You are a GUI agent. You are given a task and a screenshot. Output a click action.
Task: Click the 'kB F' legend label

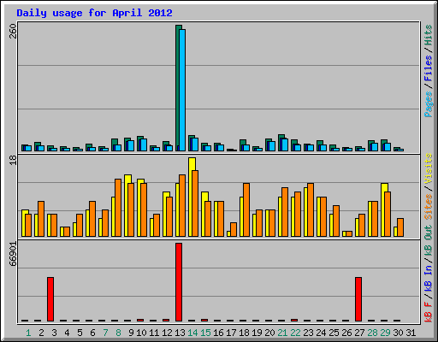pyautogui.click(x=428, y=312)
